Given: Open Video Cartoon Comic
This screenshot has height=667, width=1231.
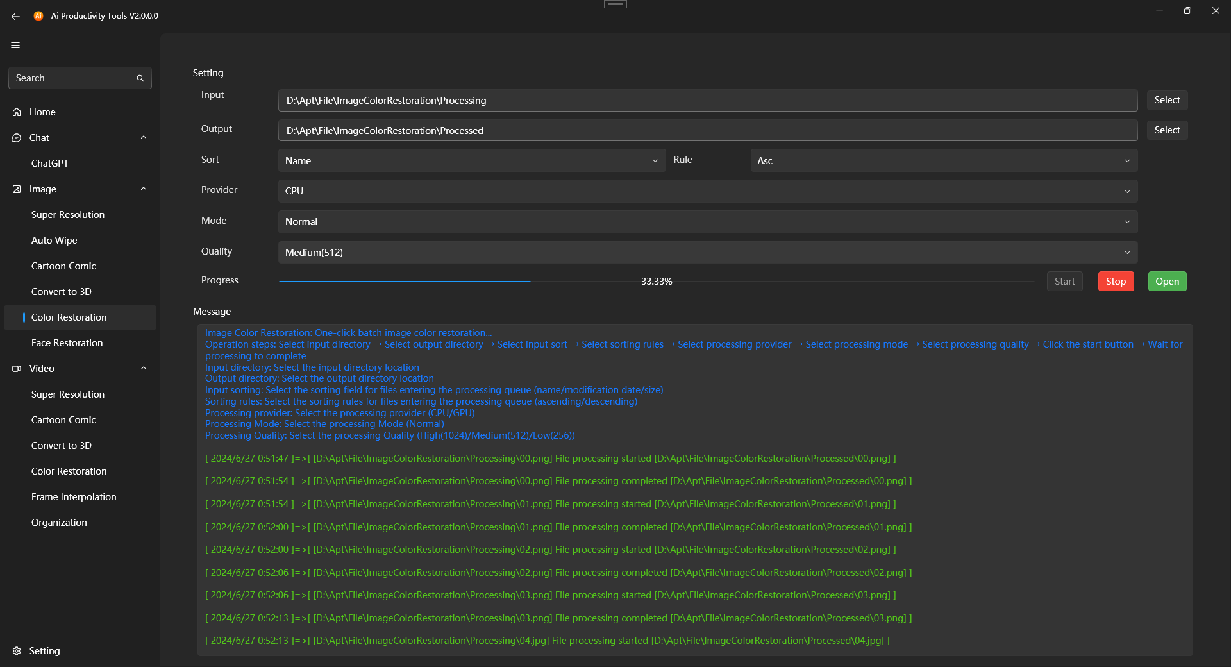Looking at the screenshot, I should click(80, 420).
